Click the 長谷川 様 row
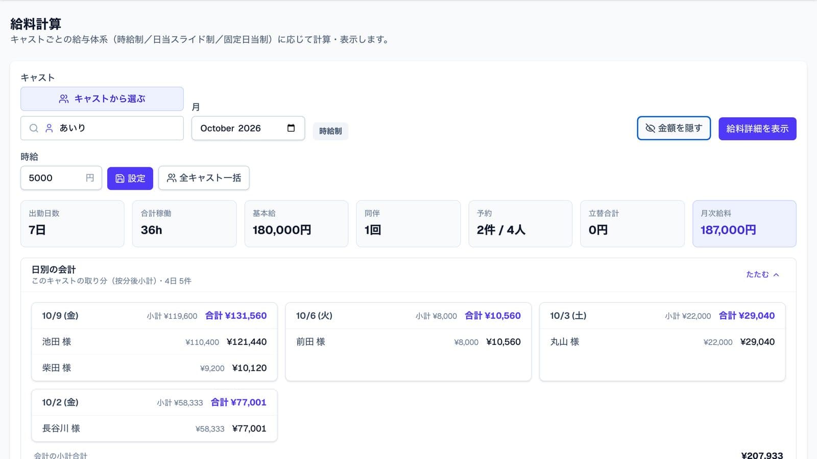This screenshot has height=459, width=817. point(154,428)
